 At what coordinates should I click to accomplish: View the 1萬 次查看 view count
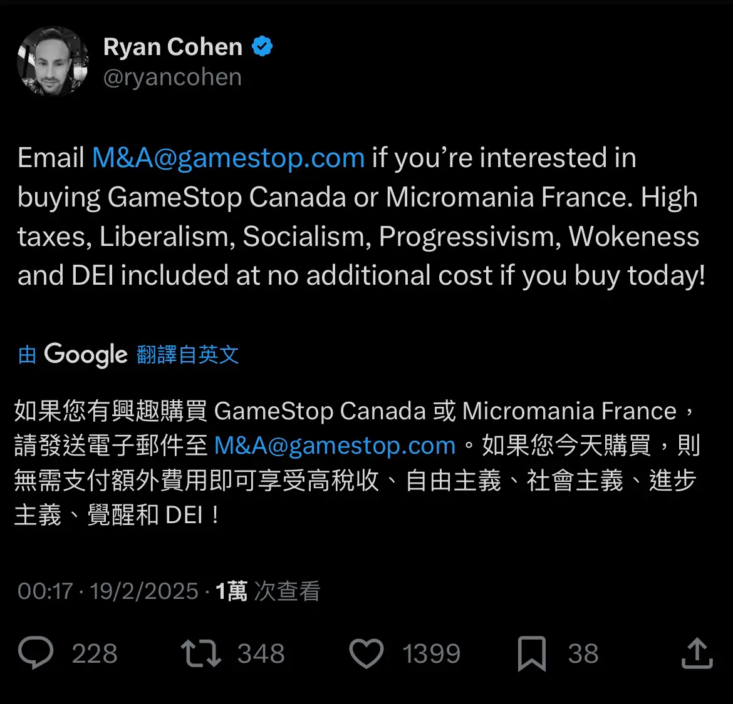pyautogui.click(x=268, y=591)
